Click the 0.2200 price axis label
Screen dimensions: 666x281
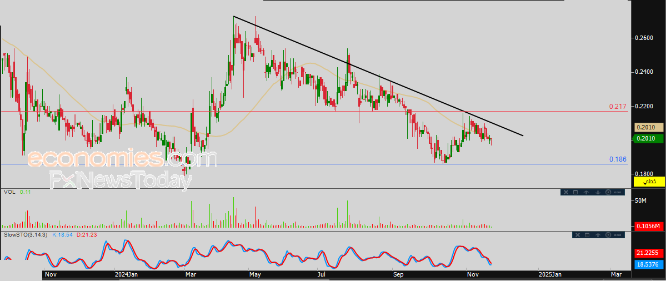coord(643,106)
